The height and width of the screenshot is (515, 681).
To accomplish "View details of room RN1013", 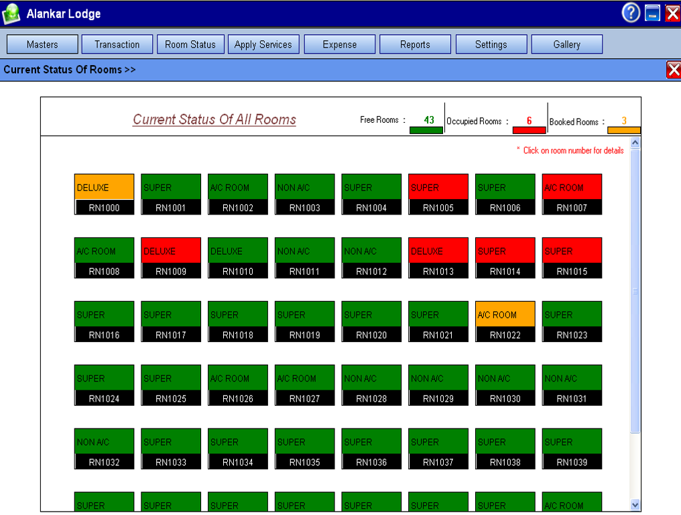I will (x=438, y=272).
